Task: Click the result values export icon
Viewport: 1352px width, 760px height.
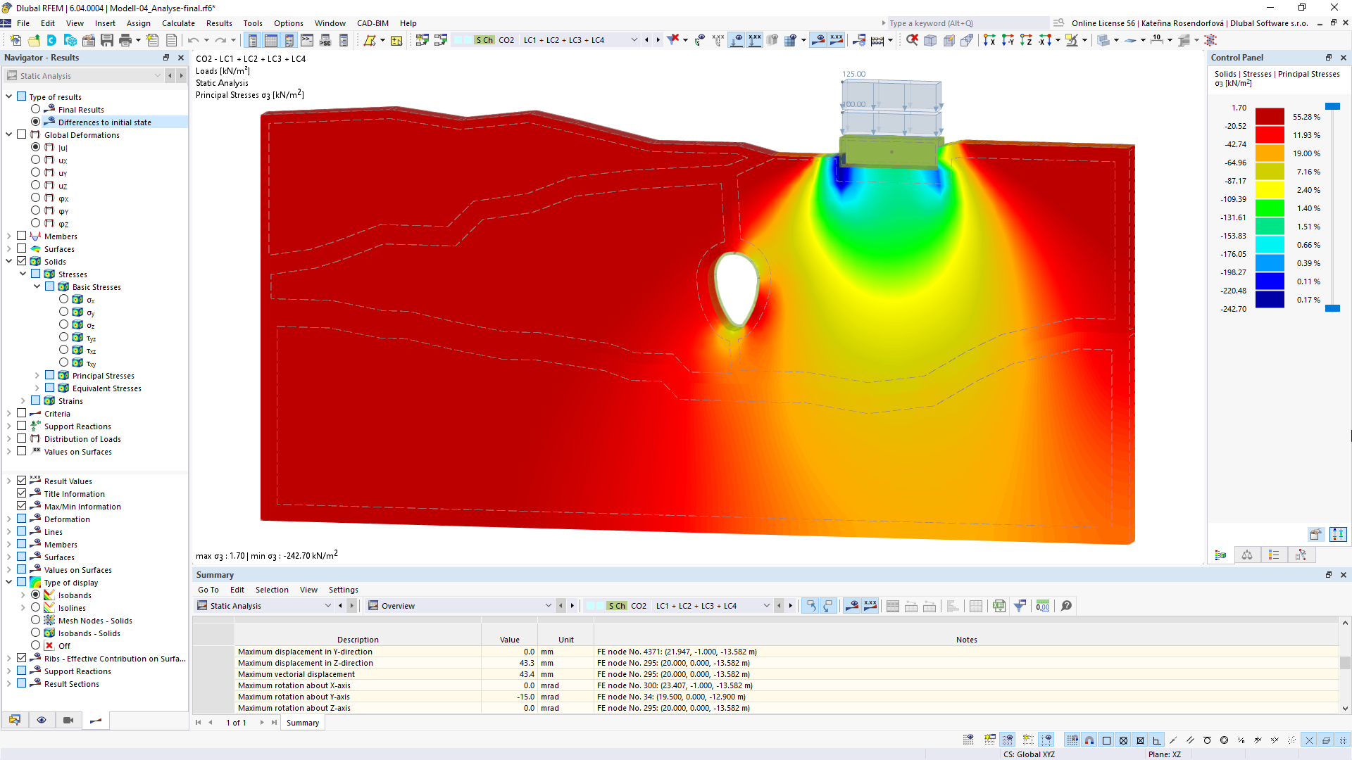Action: pyautogui.click(x=999, y=605)
